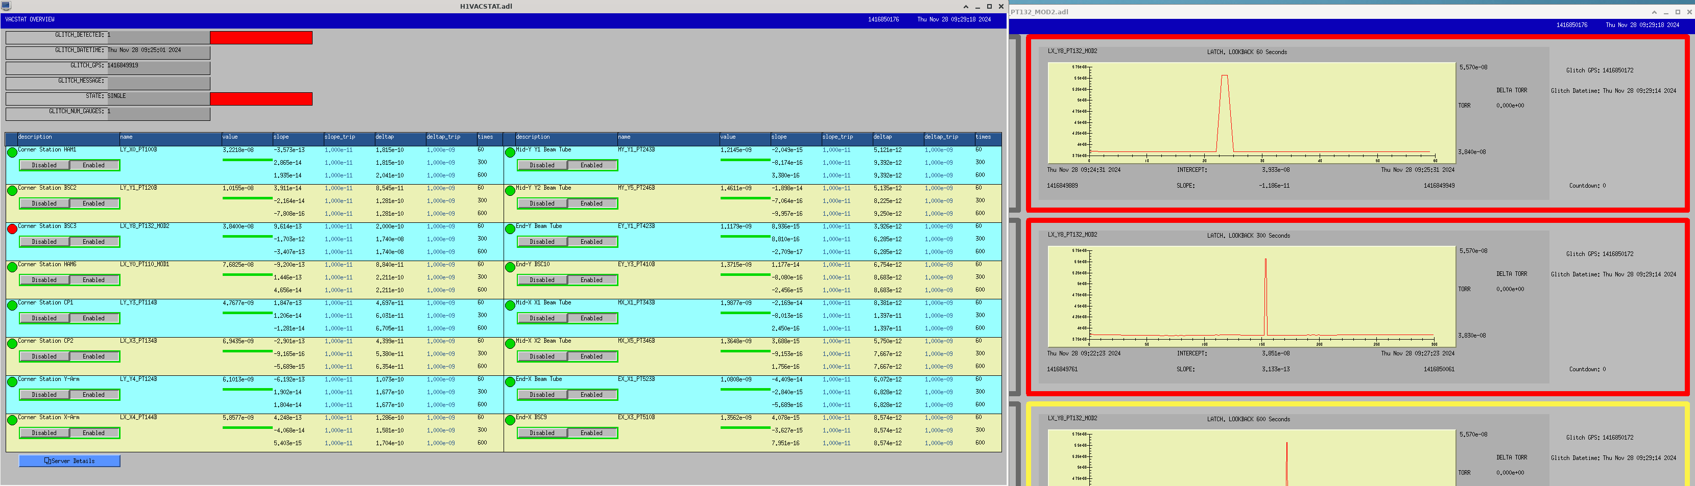Click the status circle for End-Y Beam Tube

point(510,229)
